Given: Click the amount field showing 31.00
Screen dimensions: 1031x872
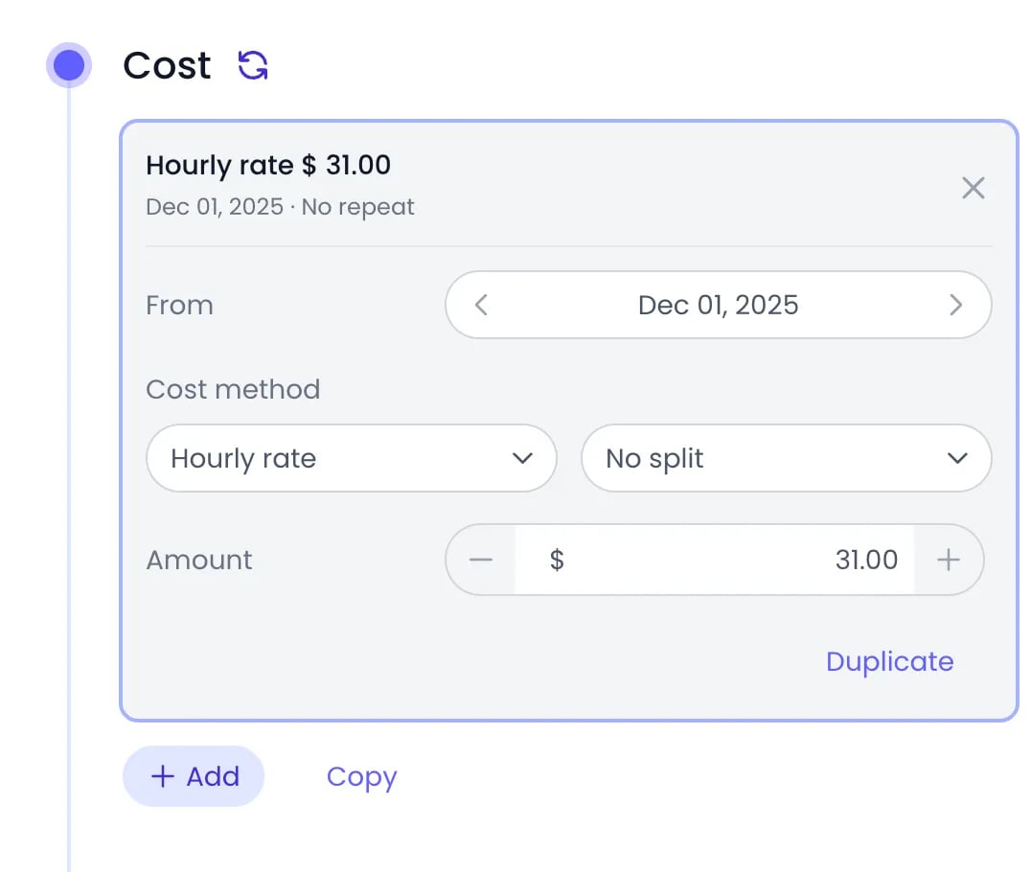Looking at the screenshot, I should pos(715,561).
